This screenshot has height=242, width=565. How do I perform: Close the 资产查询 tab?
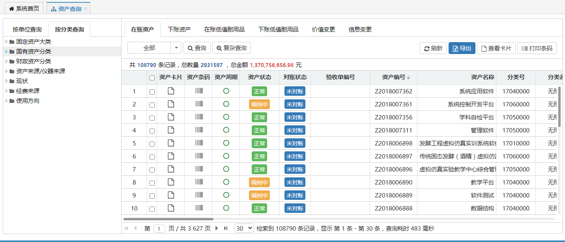click(86, 8)
